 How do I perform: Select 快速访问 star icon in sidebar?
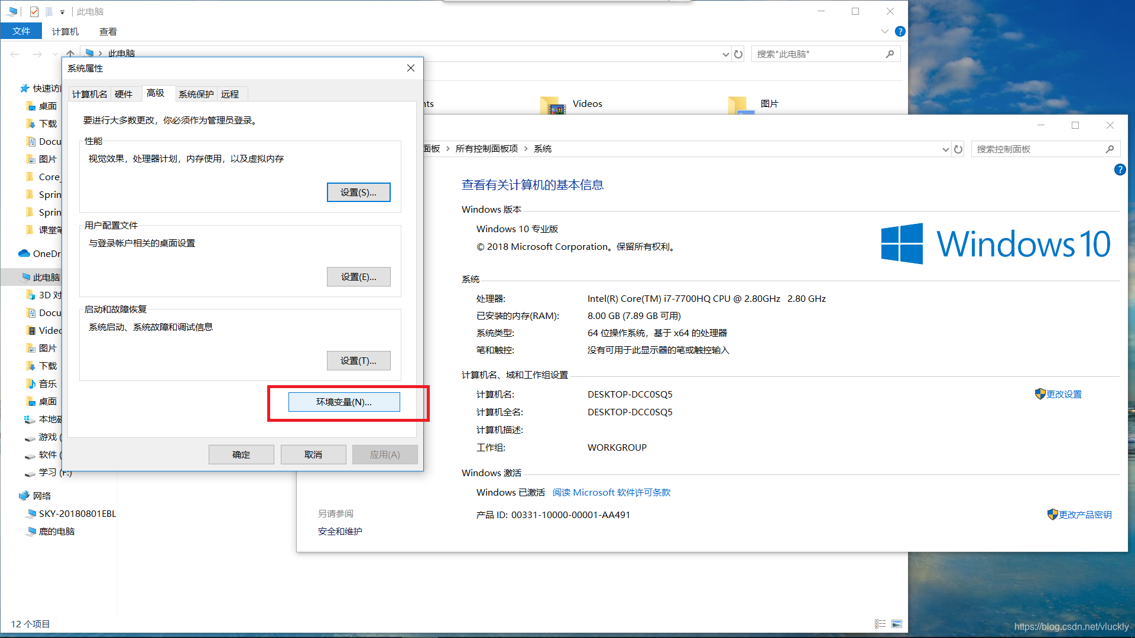(24, 89)
